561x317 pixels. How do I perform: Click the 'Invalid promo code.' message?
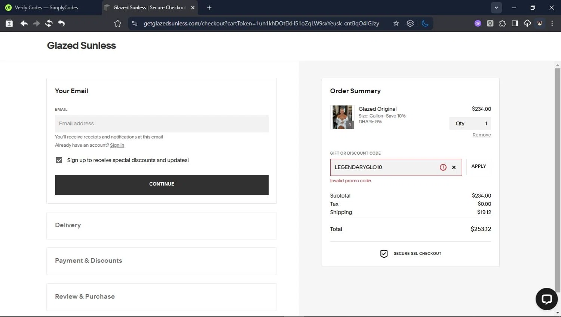351,181
